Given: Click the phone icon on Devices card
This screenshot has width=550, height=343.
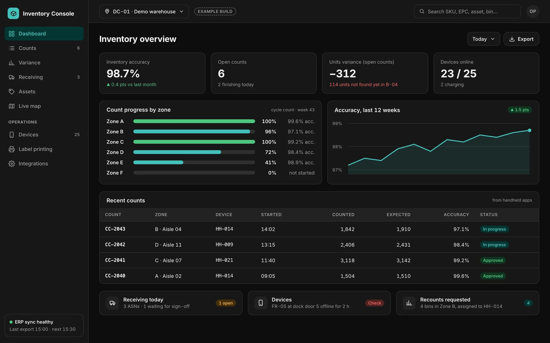Looking at the screenshot, I should [261, 303].
